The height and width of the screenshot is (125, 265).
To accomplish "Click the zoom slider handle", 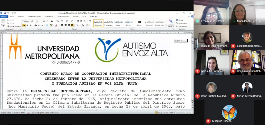I will click(x=185, y=113).
